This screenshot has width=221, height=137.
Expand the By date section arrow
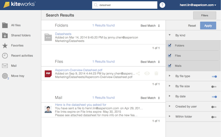point(169,96)
